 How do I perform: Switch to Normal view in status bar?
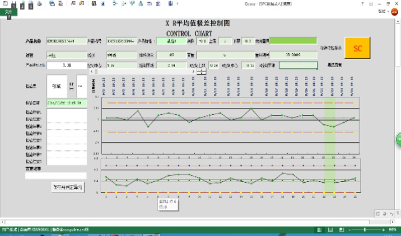pos(319,230)
